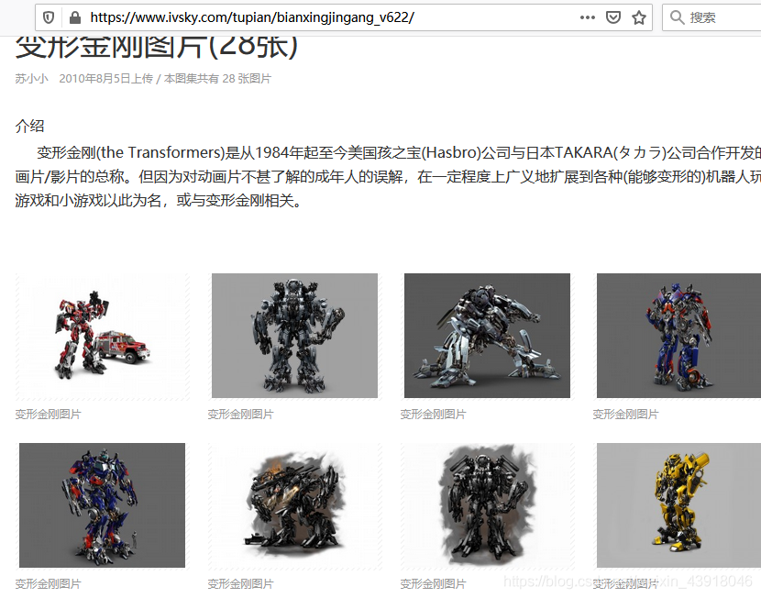Open the yellow Bumblebee robot thumbnail

click(678, 506)
